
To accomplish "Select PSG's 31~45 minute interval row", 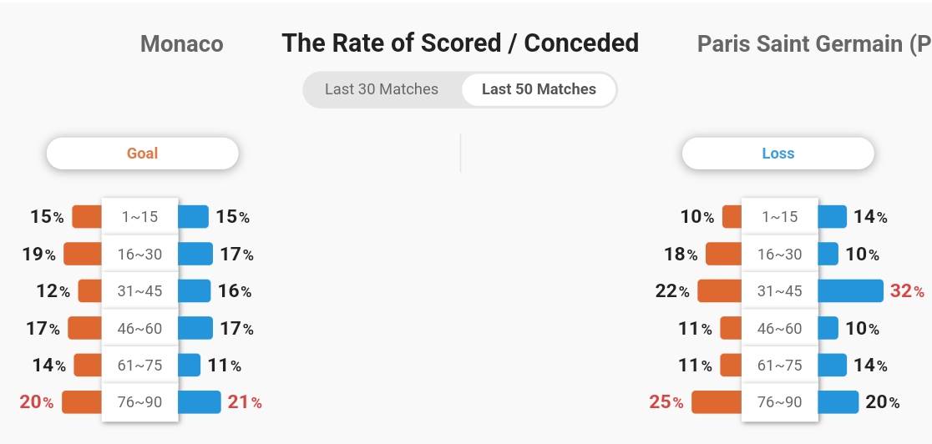I will pyautogui.click(x=780, y=291).
